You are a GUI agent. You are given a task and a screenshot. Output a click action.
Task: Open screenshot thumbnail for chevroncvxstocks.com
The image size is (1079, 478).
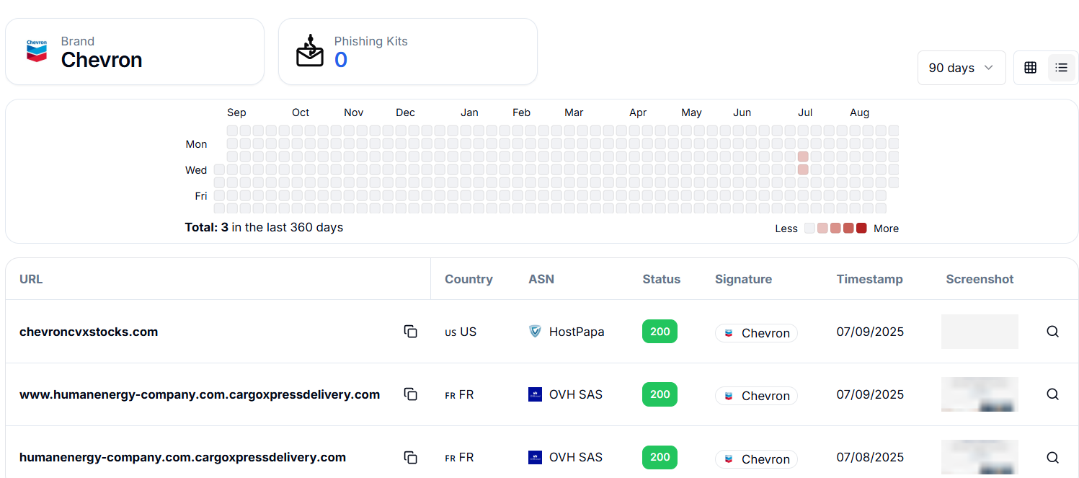pyautogui.click(x=980, y=332)
